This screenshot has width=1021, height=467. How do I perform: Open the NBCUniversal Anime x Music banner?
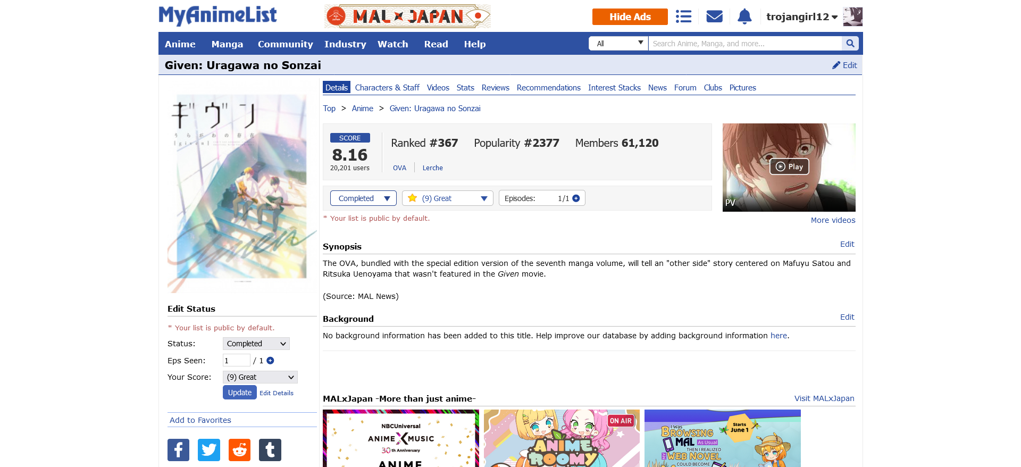pyautogui.click(x=401, y=438)
